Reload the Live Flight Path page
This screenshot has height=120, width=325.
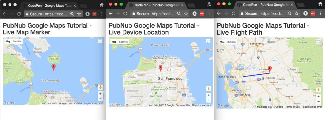click(x=233, y=13)
